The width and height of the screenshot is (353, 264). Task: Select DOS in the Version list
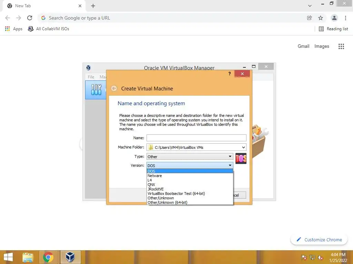190,171
